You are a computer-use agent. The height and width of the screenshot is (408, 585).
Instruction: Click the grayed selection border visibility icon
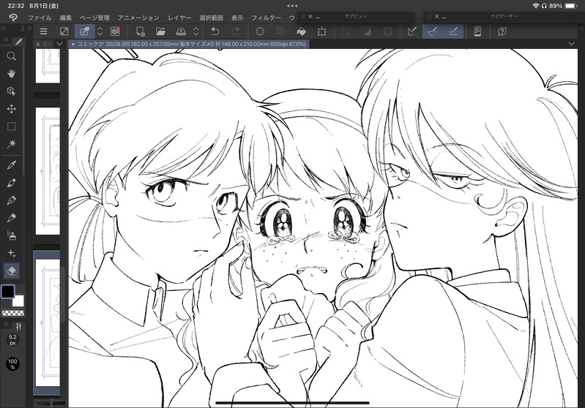[x=387, y=31]
